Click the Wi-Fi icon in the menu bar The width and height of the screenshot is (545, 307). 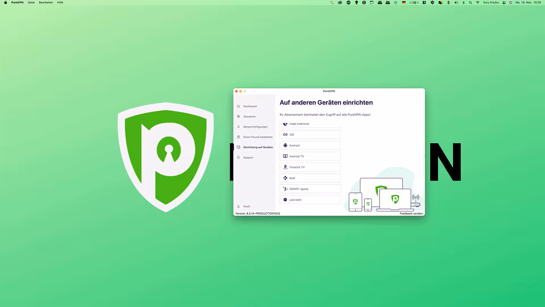(477, 2)
